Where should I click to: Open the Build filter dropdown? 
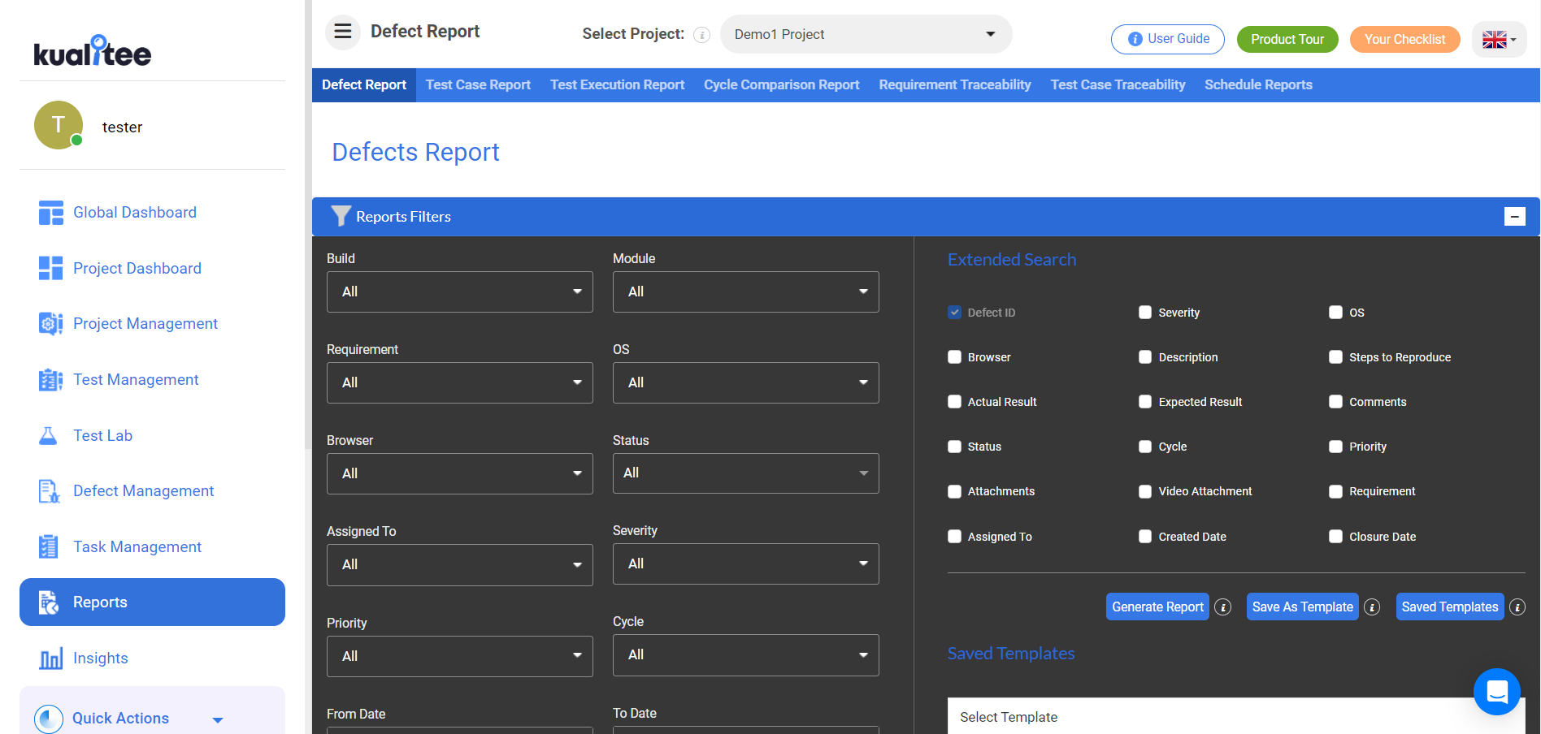(x=459, y=291)
